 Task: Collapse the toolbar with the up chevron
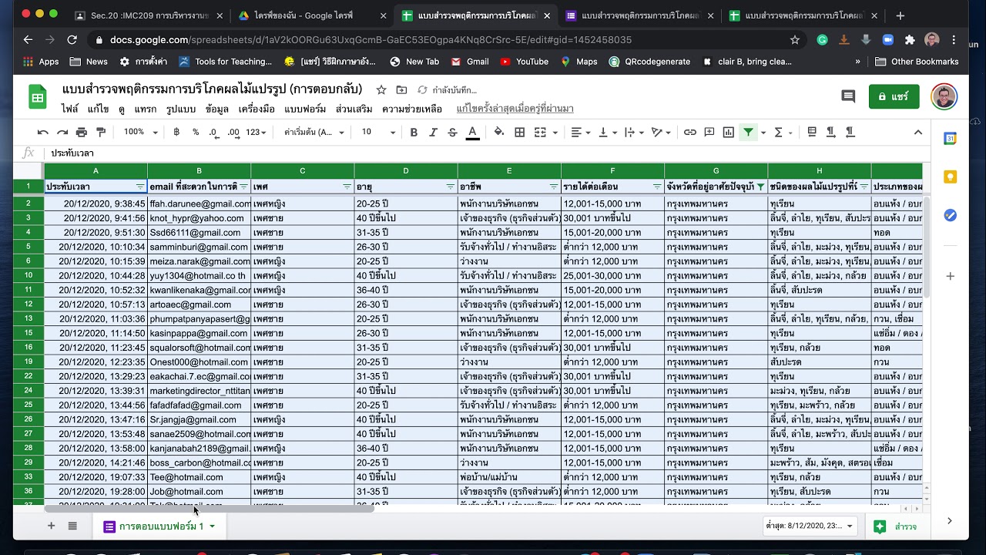click(918, 133)
